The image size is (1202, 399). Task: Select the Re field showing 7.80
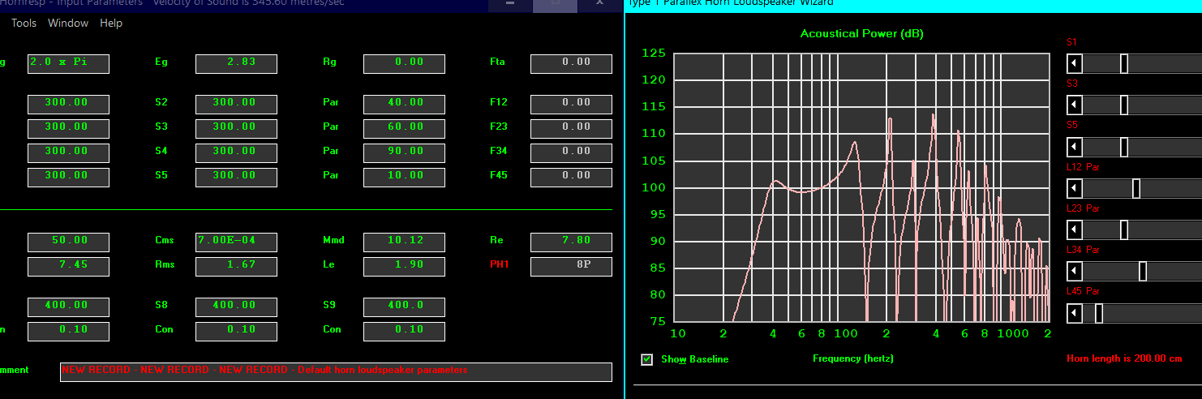point(571,242)
